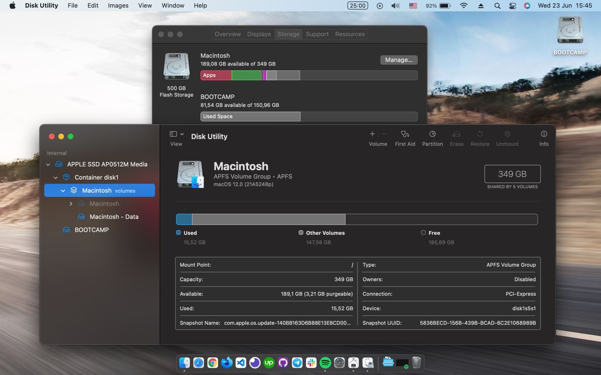Click the red Apps segment in the Macintosh storage bar
The height and width of the screenshot is (375, 601).
click(216, 75)
